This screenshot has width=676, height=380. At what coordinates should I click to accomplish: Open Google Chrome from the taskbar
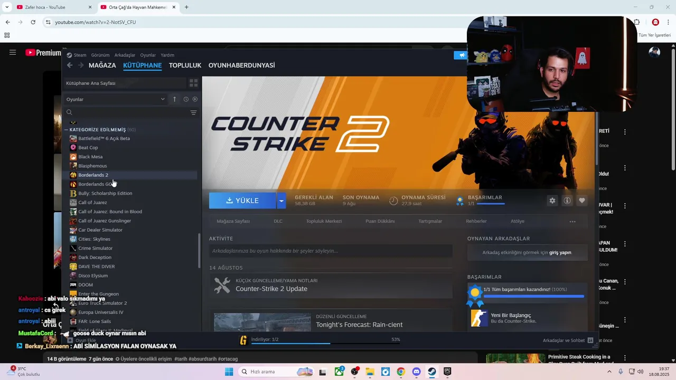401,372
